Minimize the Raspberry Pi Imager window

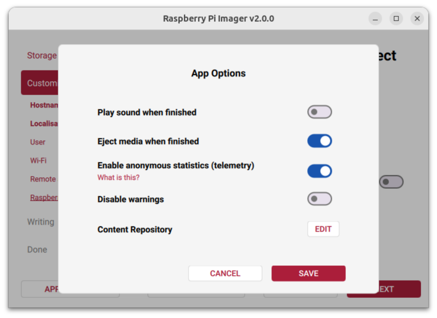tap(375, 19)
